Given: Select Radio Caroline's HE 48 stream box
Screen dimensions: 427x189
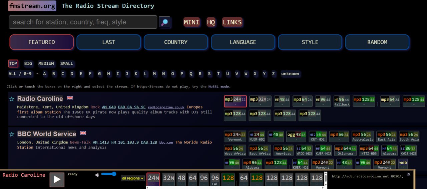Looking at the screenshot, I should point(282,101).
